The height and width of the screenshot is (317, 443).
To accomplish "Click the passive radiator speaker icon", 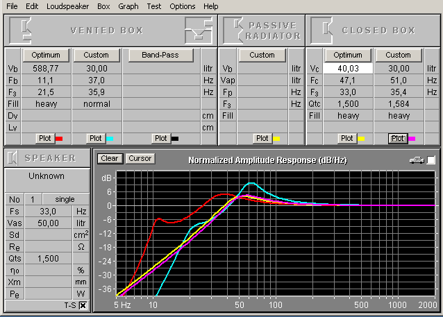I will pos(233,31).
